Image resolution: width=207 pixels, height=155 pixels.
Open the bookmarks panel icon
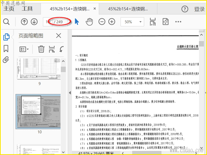[6, 48]
